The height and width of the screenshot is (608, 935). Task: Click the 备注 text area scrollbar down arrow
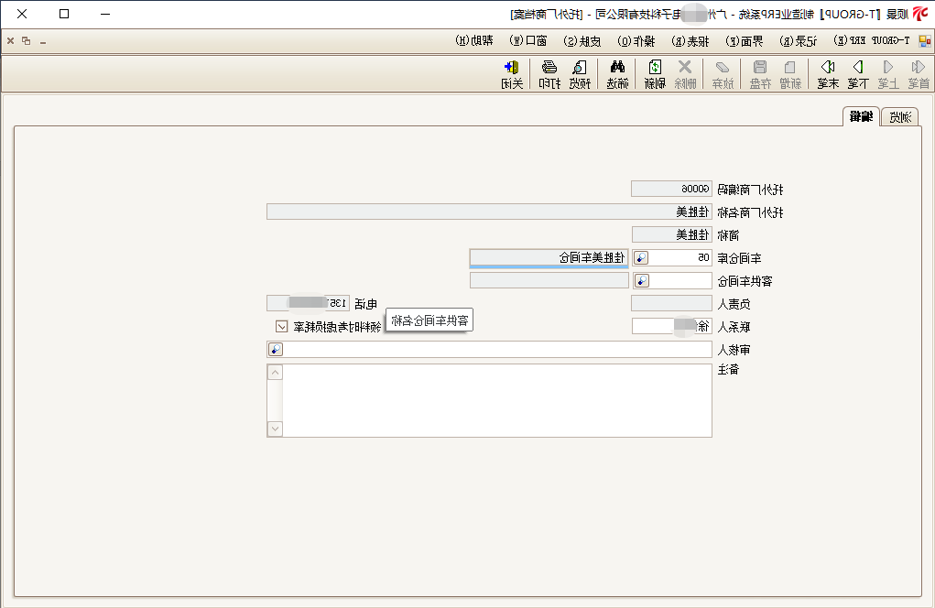(275, 429)
